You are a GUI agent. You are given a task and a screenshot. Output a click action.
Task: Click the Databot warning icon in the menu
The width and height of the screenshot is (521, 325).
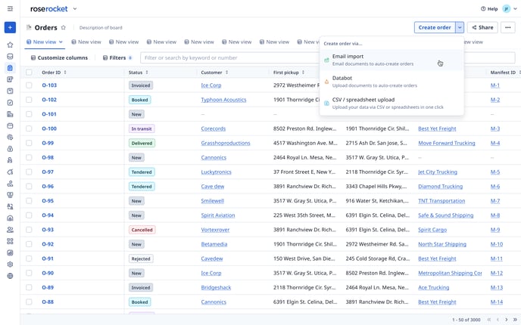(326, 82)
